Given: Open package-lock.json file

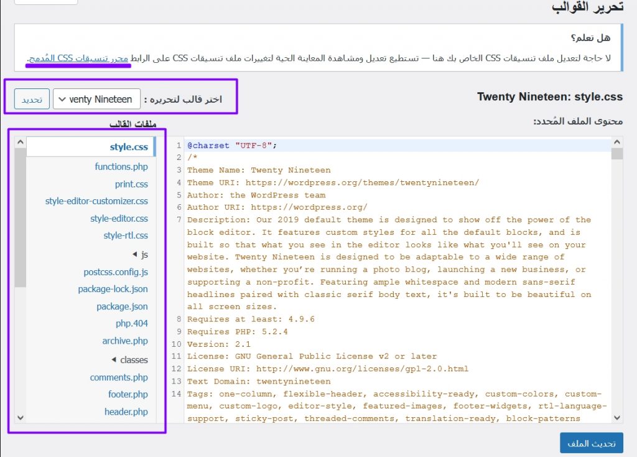Looking at the screenshot, I should click(x=113, y=289).
